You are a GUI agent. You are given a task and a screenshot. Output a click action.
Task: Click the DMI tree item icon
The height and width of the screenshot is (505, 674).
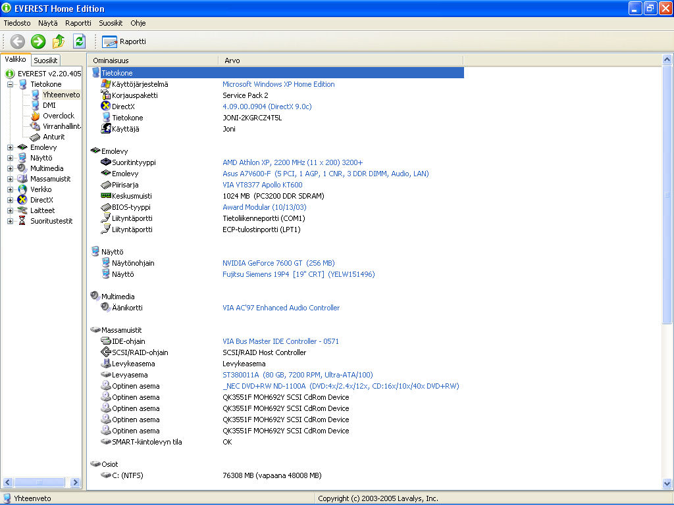click(x=36, y=105)
